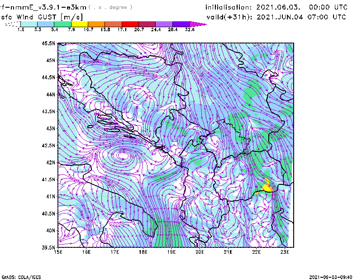362x280 pixels.
Task: Click the '18E' longitude label
Action: click(143, 252)
